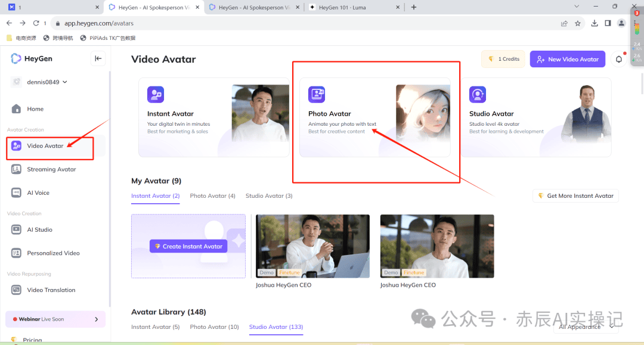
Task: Click Get More Instant Avatar
Action: tap(575, 195)
